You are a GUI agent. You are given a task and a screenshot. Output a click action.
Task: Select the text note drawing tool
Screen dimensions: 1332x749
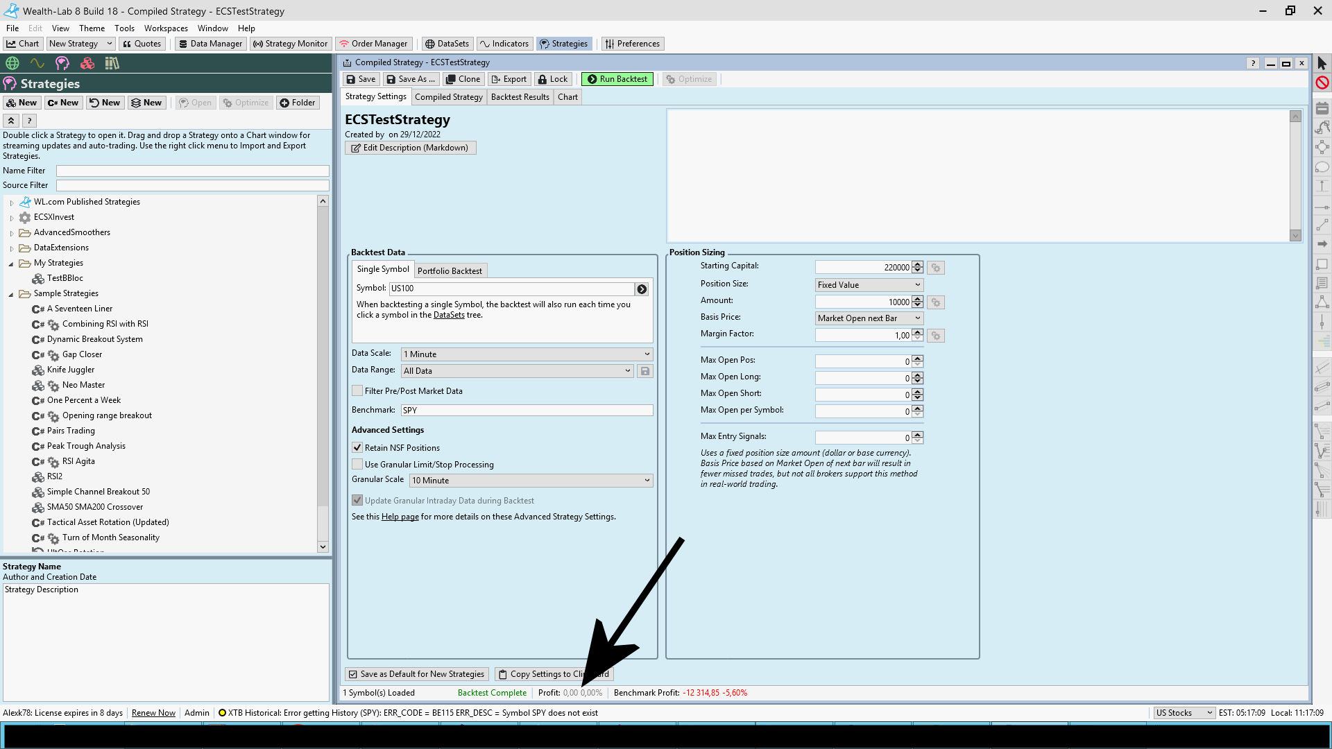[x=1322, y=283]
